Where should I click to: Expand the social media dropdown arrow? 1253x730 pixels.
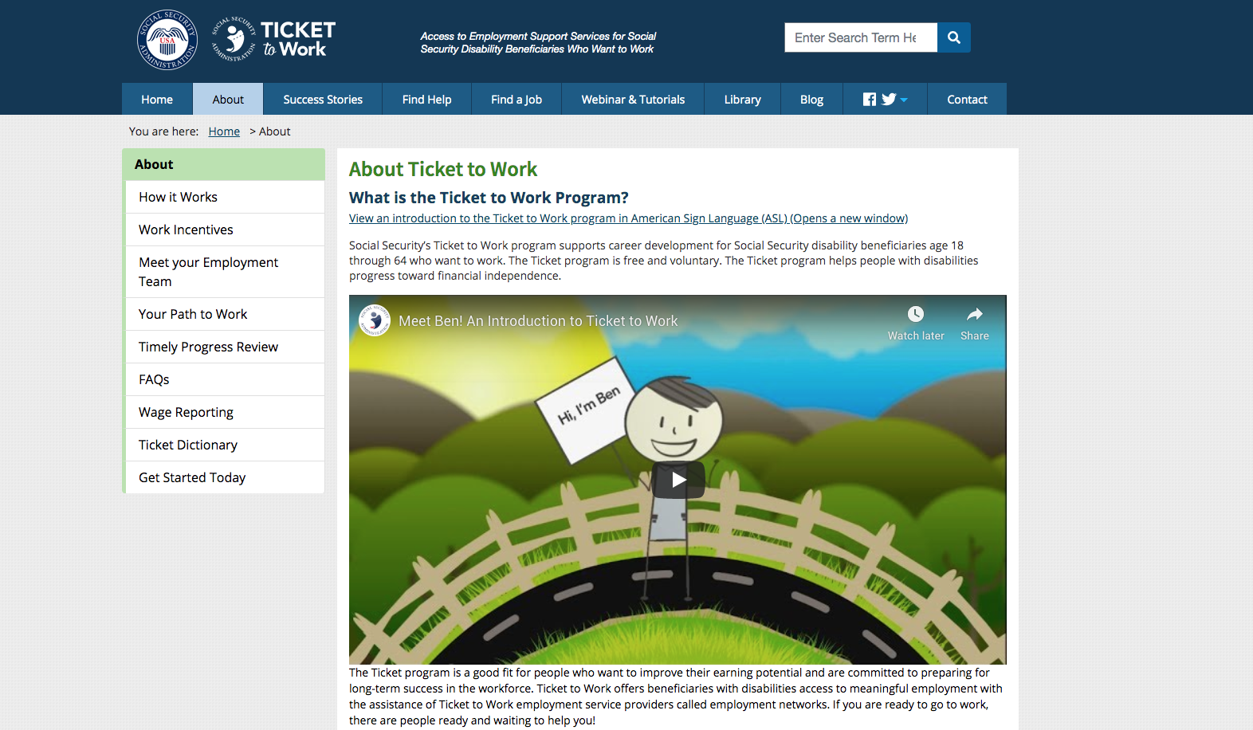point(904,100)
